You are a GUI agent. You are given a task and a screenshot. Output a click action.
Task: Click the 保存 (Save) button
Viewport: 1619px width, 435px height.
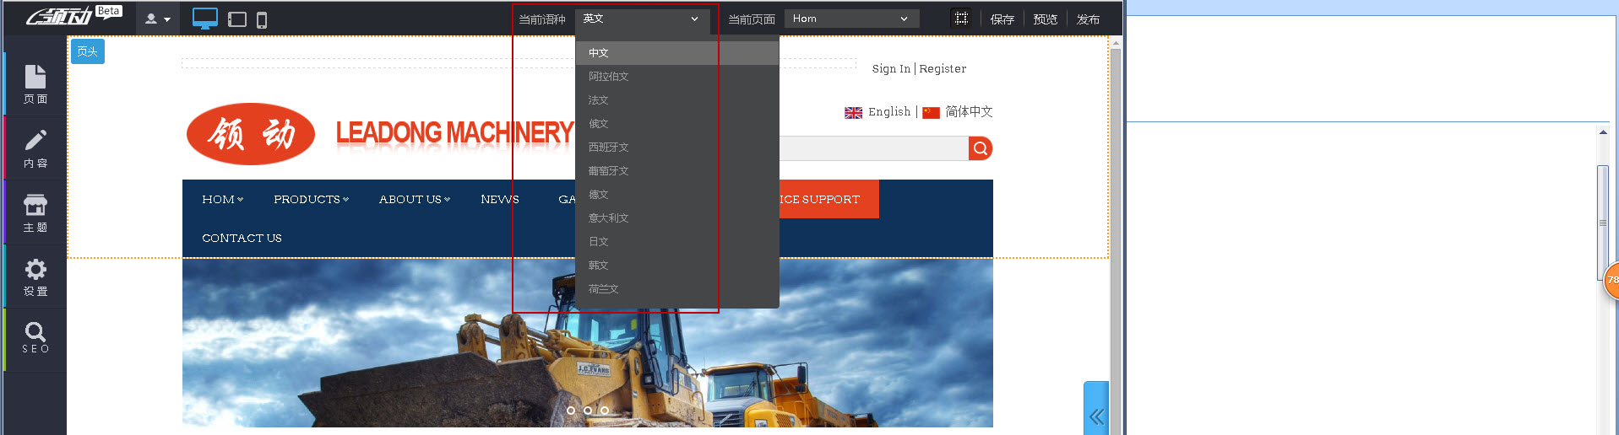[x=1002, y=19]
